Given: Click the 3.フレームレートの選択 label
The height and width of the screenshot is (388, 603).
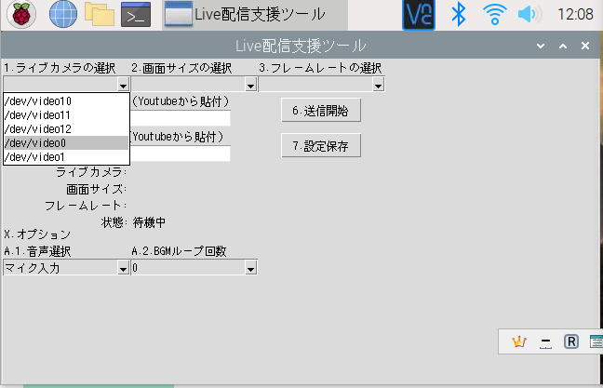Looking at the screenshot, I should (320, 68).
